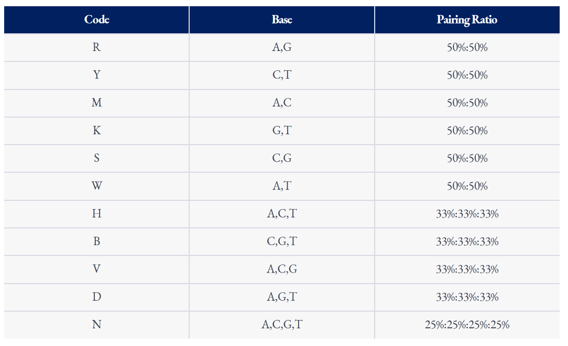Click the Pairing Ratio column header
This screenshot has height=346, width=568.
[467, 20]
